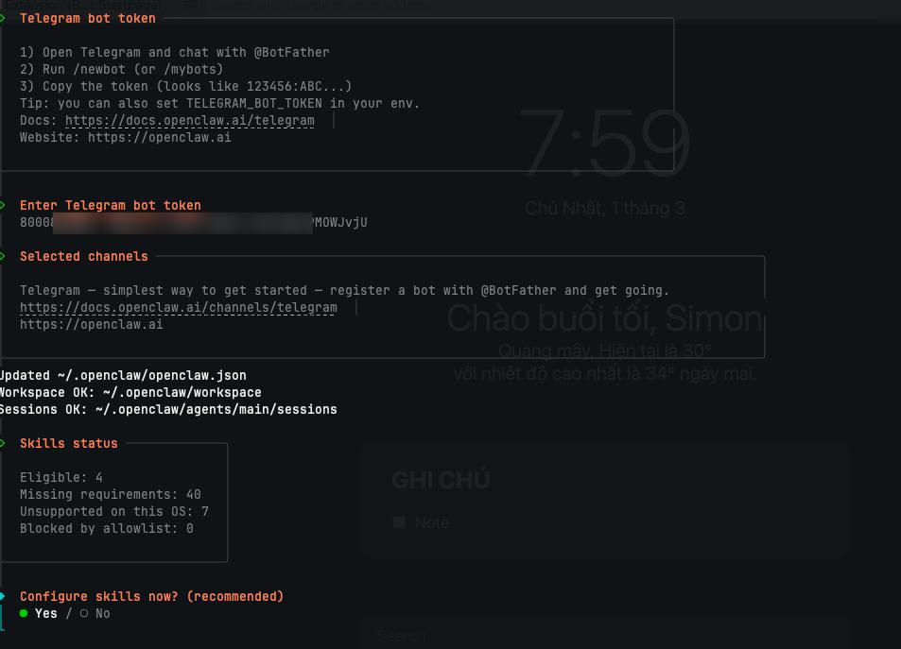Click the marker beside Skills status heading

tap(3, 443)
